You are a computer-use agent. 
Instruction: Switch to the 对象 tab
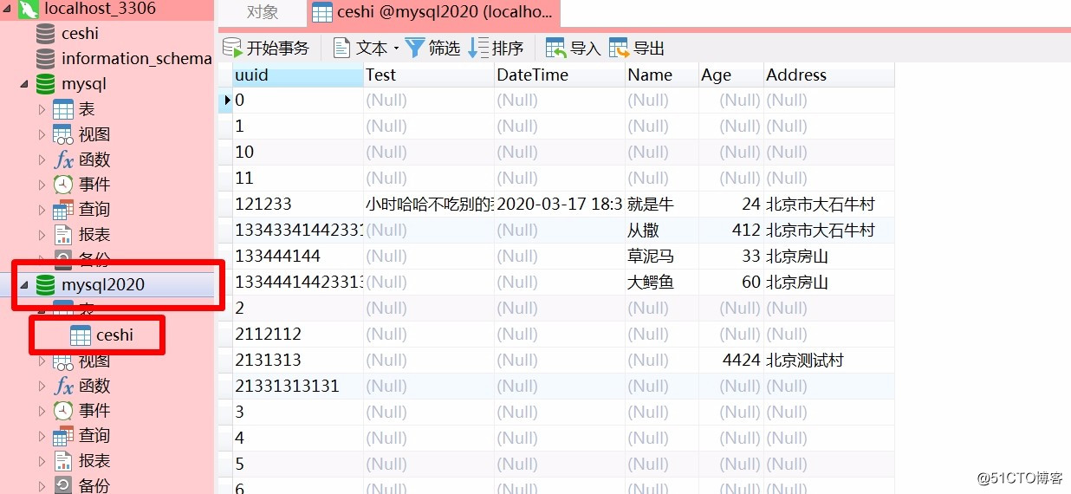click(263, 13)
